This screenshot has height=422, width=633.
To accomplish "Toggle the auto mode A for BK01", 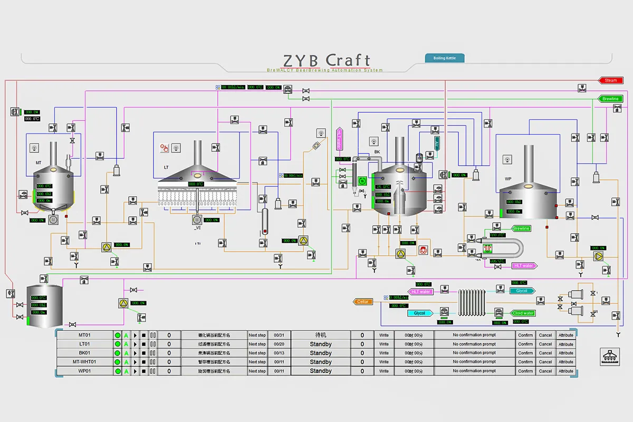I will tap(126, 353).
